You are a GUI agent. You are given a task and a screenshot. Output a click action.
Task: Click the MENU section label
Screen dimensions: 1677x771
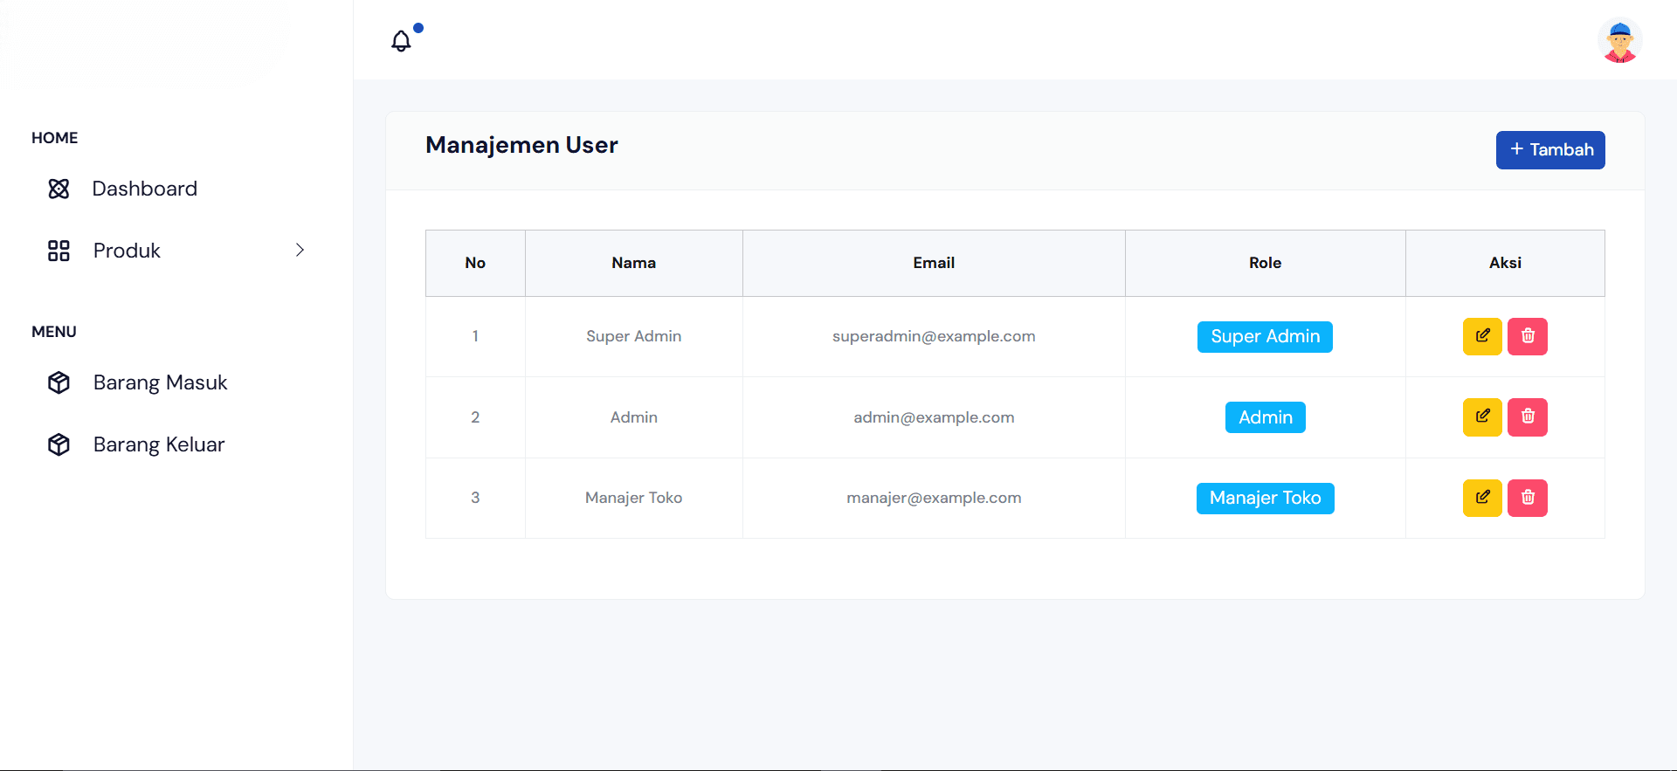tap(54, 332)
